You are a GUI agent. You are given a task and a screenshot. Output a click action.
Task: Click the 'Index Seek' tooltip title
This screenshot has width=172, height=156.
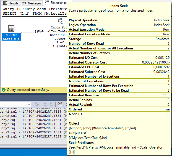119,6
